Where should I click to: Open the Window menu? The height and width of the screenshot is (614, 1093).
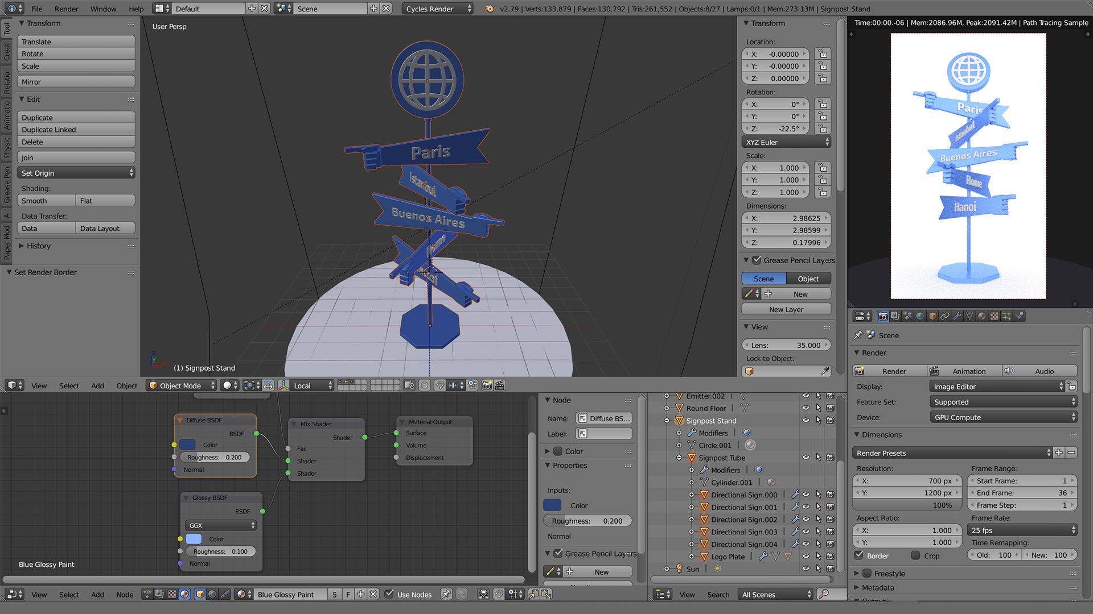(x=103, y=9)
